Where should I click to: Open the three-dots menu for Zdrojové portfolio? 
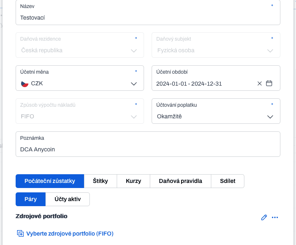(275, 217)
